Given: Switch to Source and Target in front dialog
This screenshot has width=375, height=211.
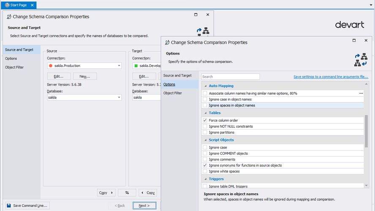Looking at the screenshot, I should (177, 76).
